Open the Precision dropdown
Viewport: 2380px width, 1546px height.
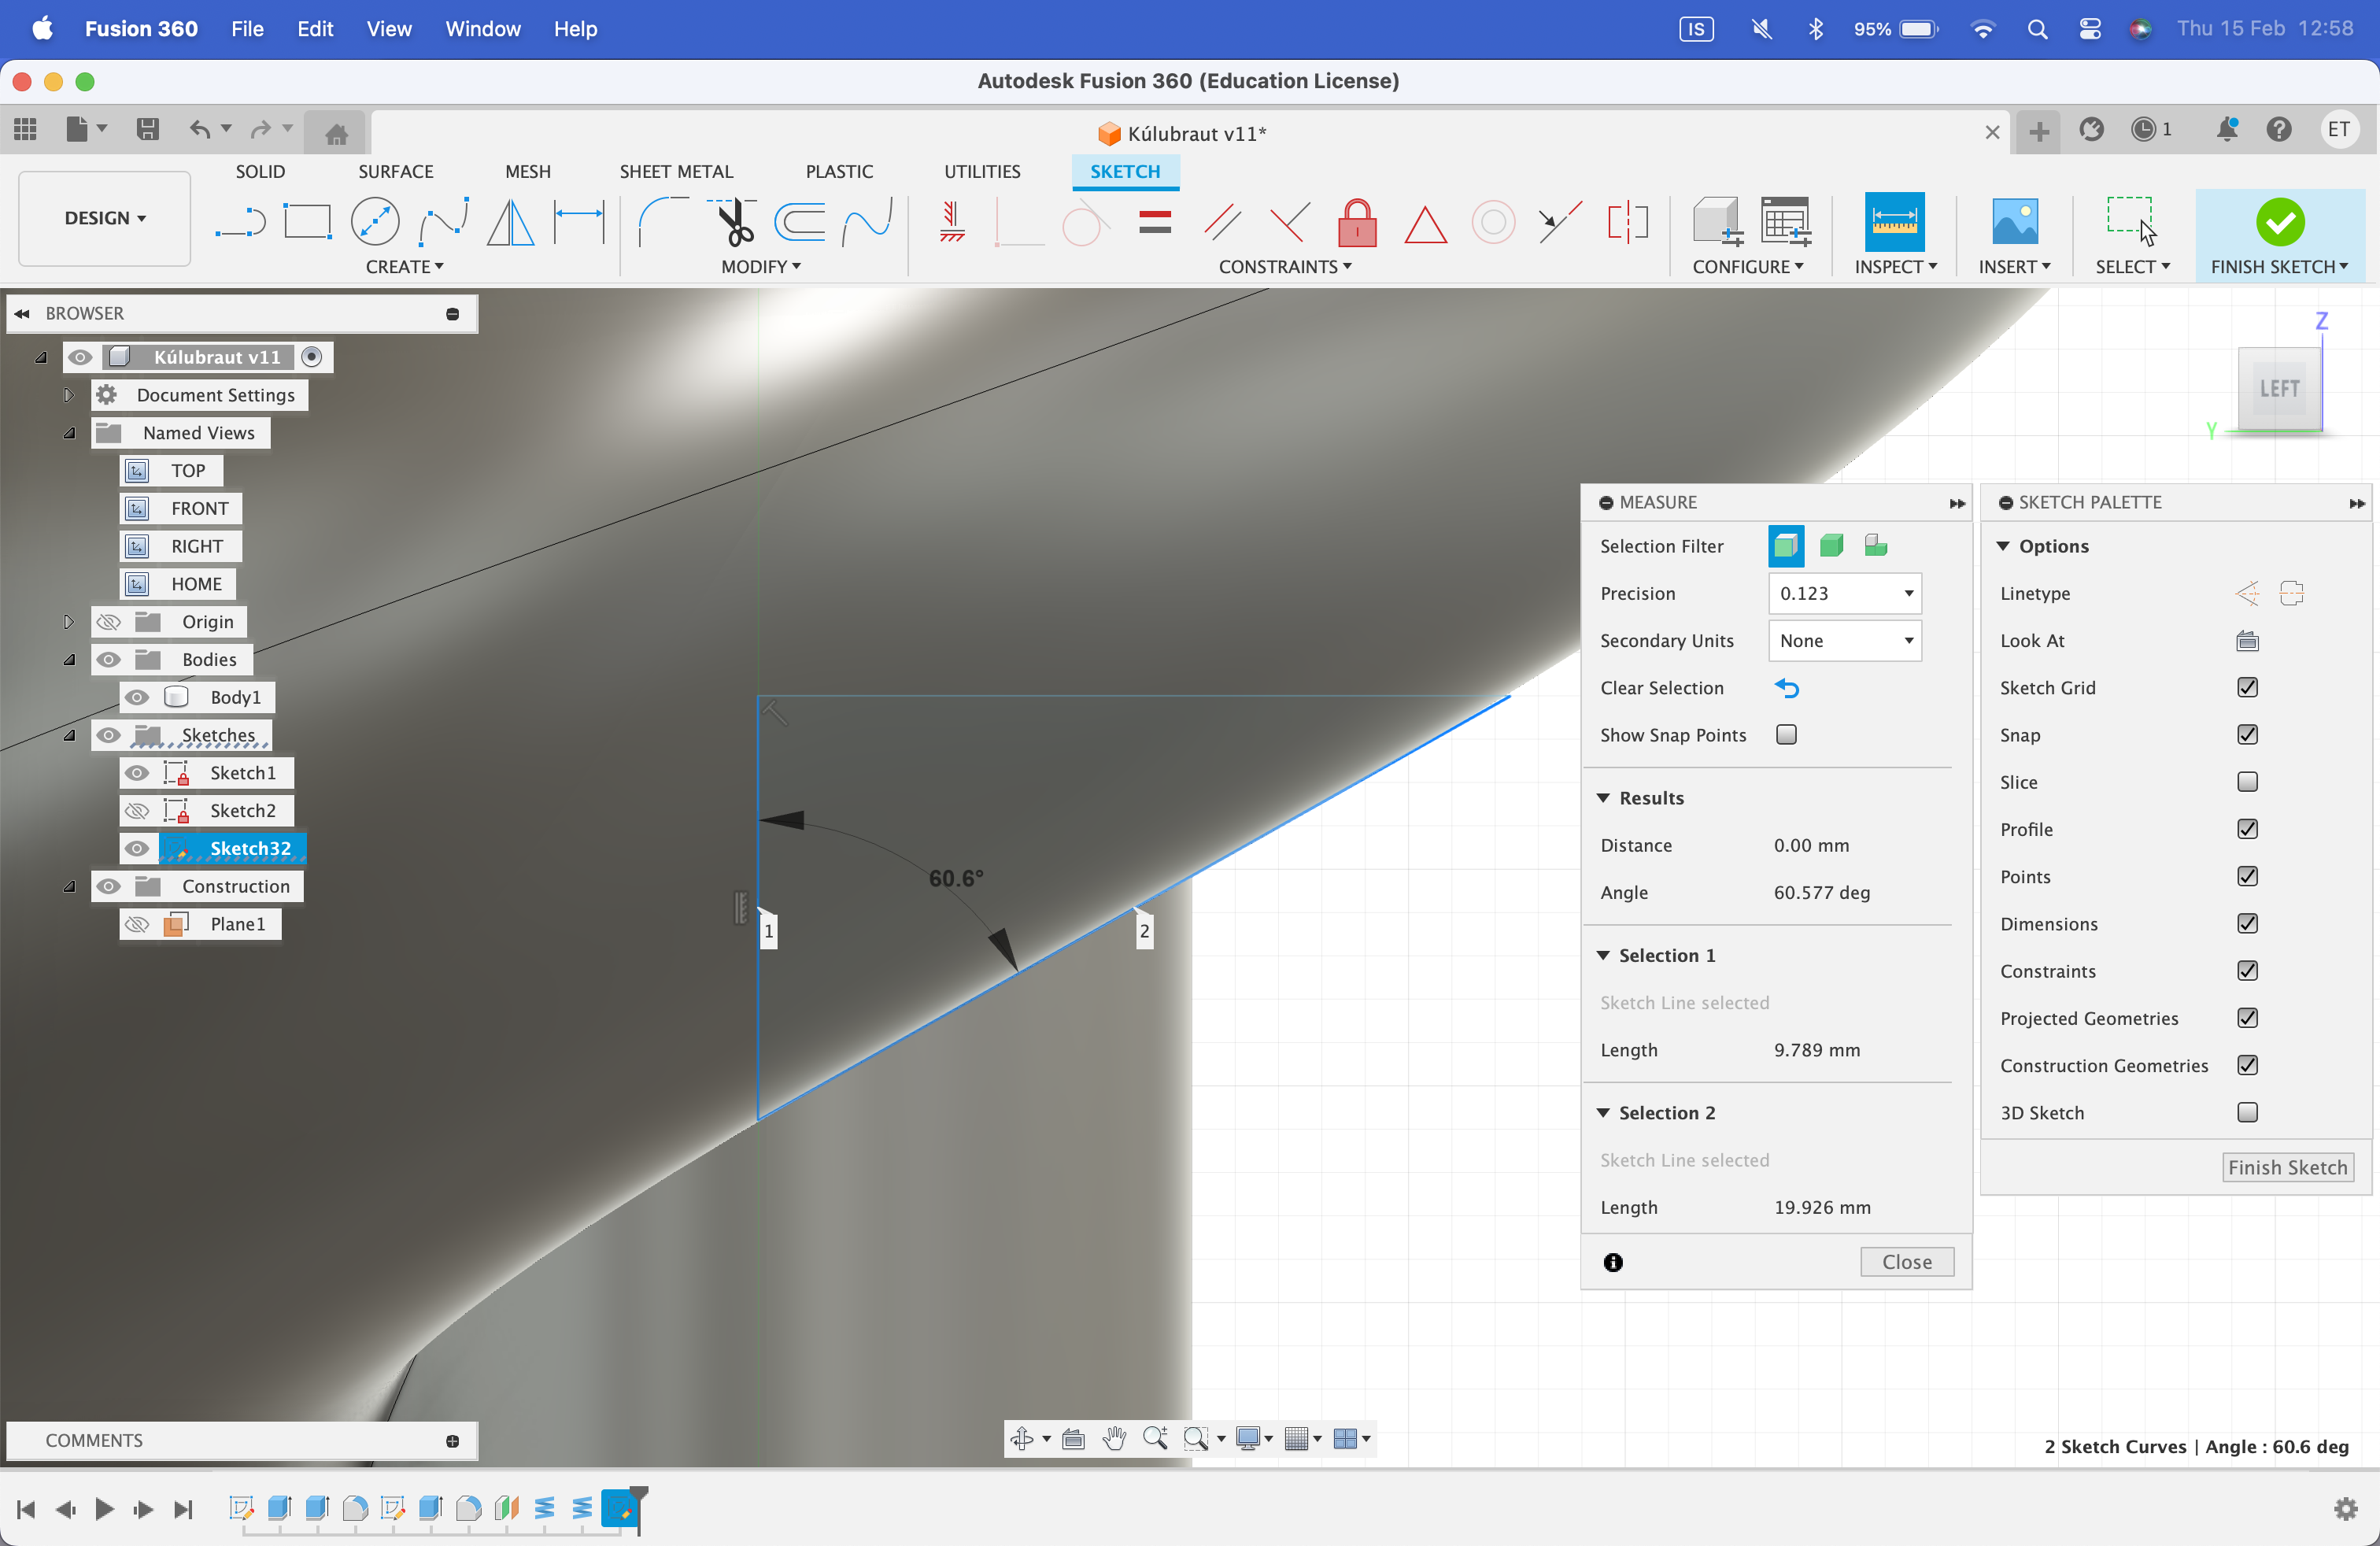(x=1844, y=593)
